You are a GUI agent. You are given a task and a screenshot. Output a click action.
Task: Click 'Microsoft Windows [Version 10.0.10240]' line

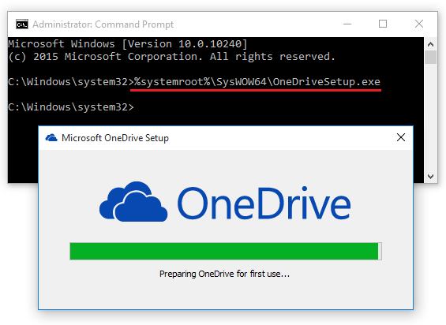[128, 44]
